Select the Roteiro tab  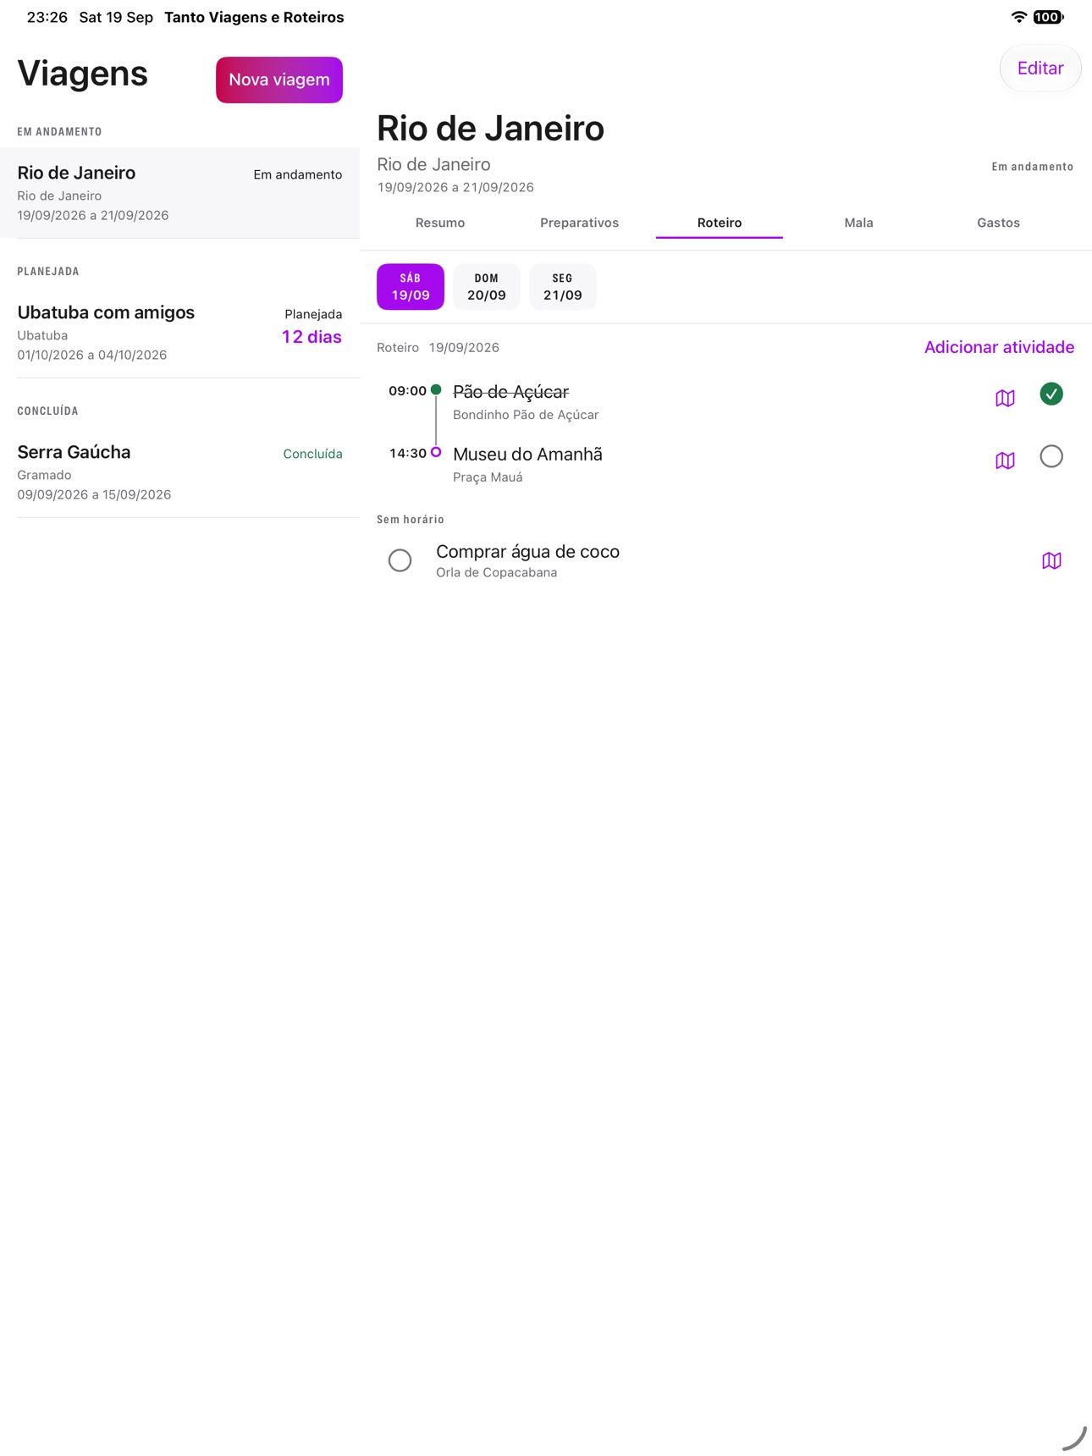click(720, 223)
